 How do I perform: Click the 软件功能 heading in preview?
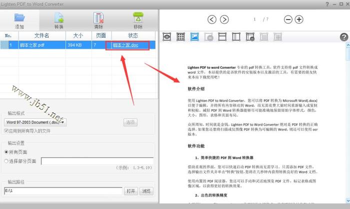[x=196, y=146]
